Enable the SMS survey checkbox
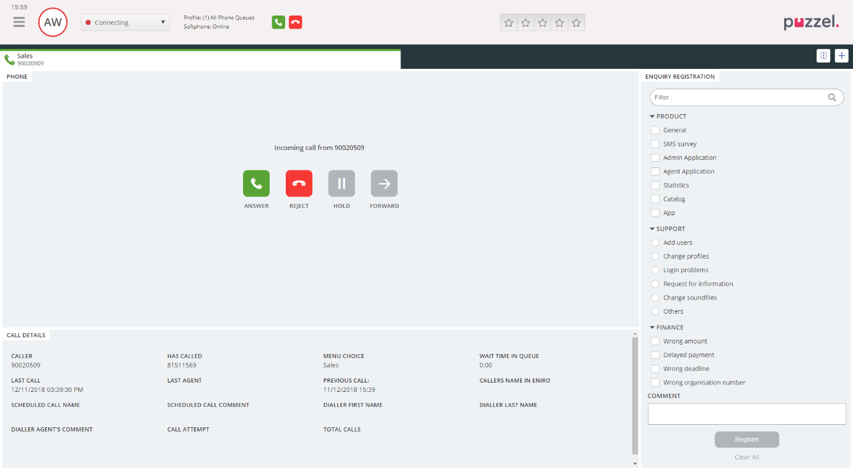853x470 pixels. coord(655,143)
